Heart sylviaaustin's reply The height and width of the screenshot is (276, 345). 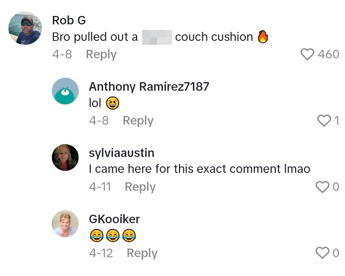(x=323, y=187)
